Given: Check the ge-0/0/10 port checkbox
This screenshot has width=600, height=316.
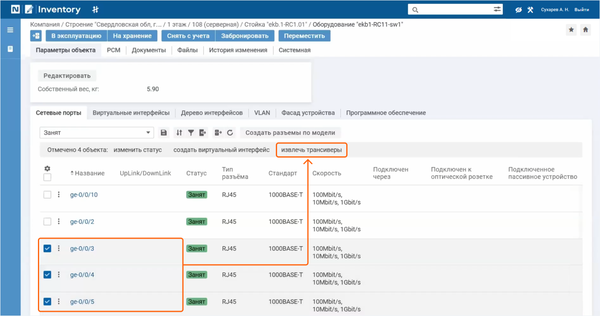Looking at the screenshot, I should click(x=47, y=195).
